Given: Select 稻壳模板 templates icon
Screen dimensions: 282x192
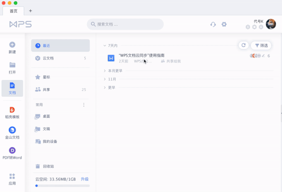Looking at the screenshot, I should (12, 110).
